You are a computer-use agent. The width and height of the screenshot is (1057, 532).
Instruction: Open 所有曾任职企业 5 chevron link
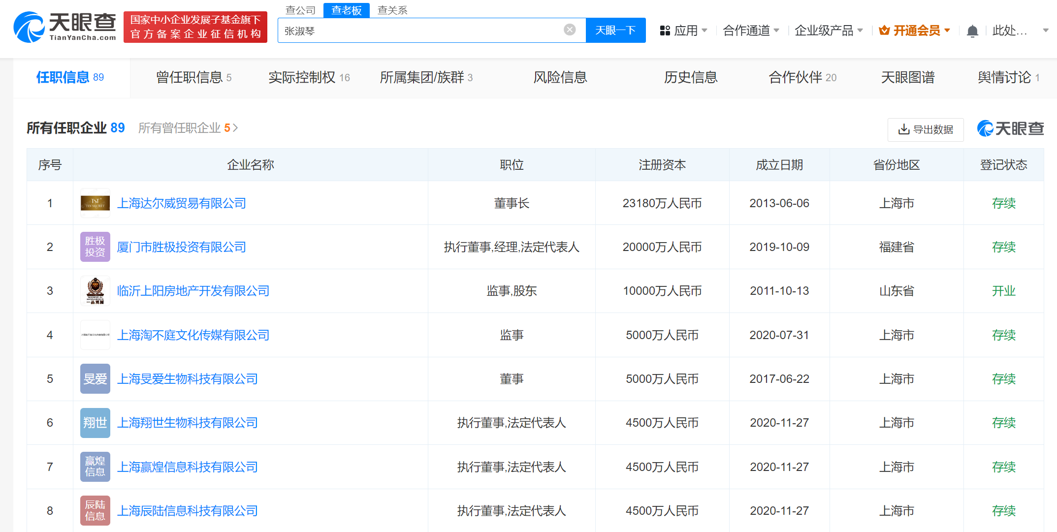(x=189, y=128)
